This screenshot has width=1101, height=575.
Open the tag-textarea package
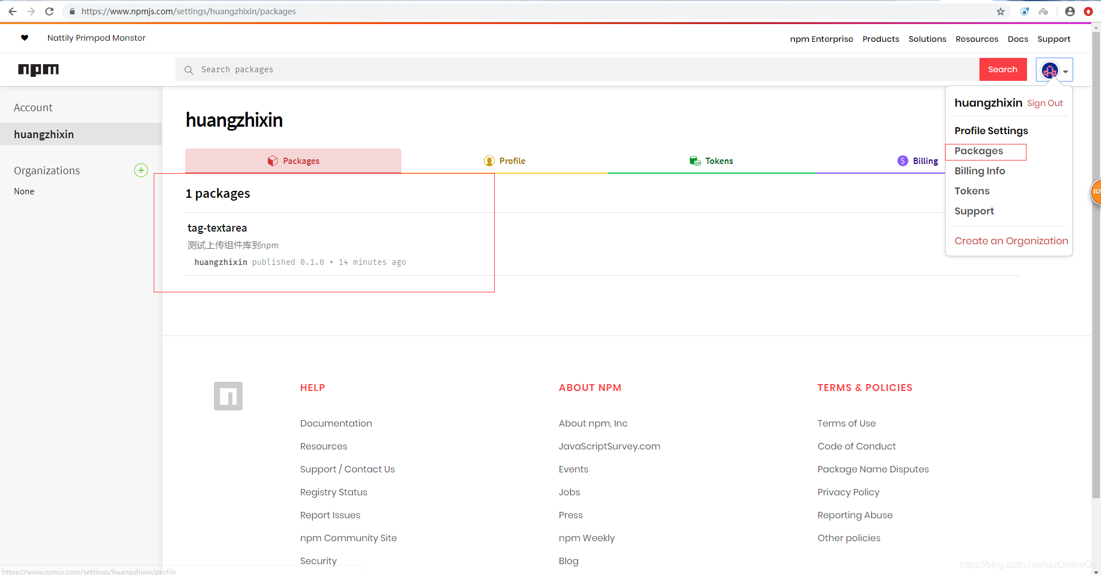pos(217,228)
